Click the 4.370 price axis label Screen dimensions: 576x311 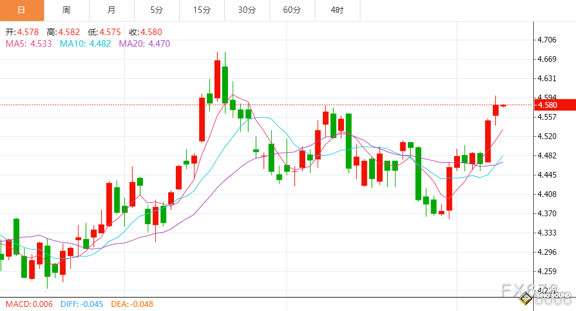click(x=547, y=213)
